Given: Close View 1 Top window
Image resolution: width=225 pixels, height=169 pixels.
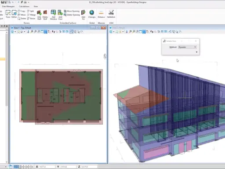Looking at the screenshot, I should click(x=103, y=28).
